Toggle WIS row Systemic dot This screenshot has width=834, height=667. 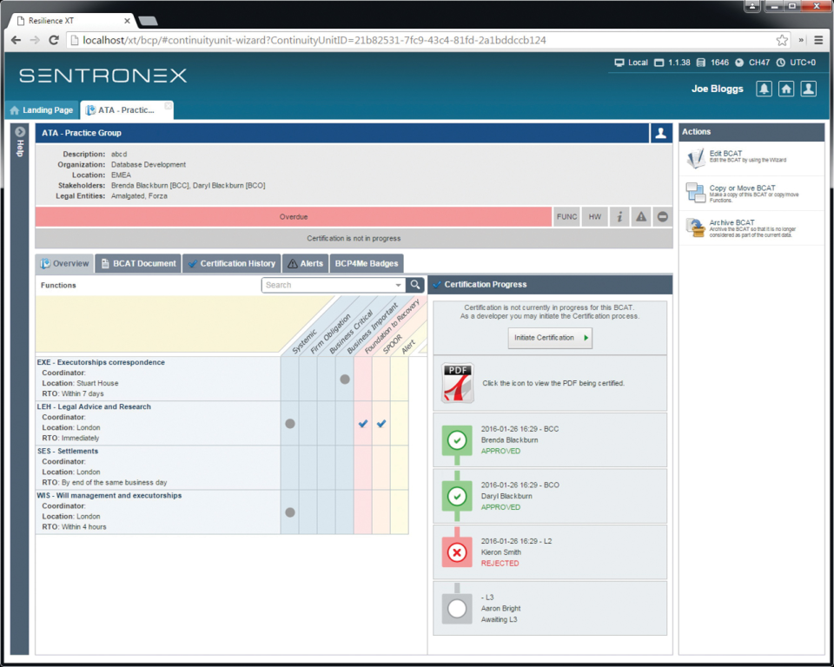click(290, 512)
